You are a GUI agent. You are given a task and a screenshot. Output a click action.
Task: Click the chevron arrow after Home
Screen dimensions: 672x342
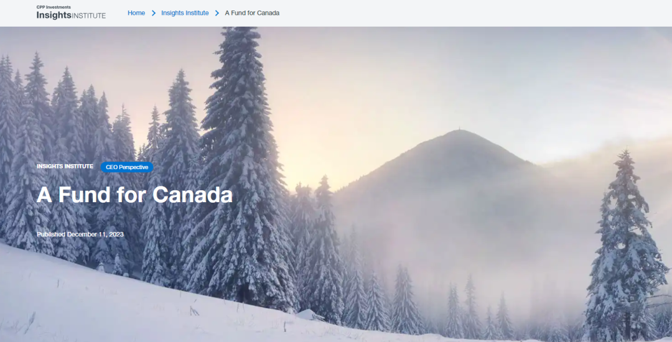(x=154, y=13)
